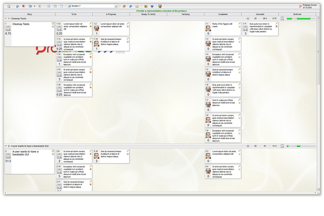Click the green document toolbar icon

(x=40, y=6)
